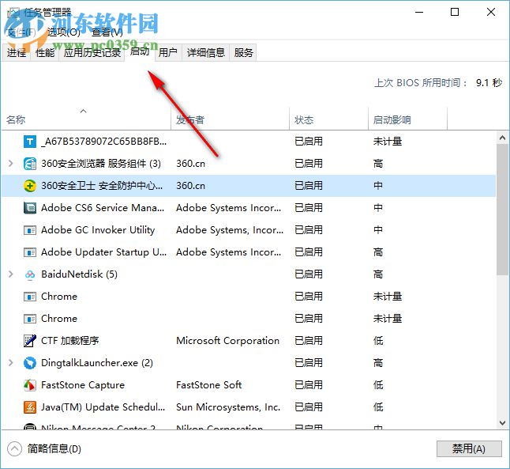
Task: Click the Sun Microsystems, Inc. publisher cell
Action: click(228, 407)
